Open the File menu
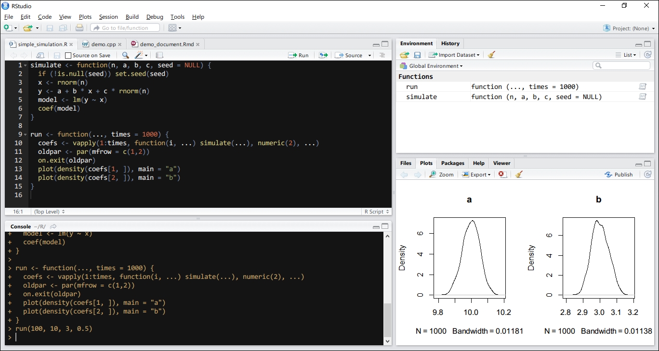 [x=9, y=17]
